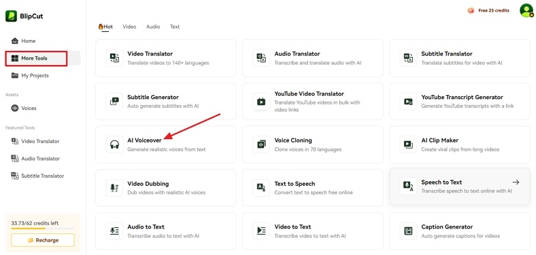Click the AI Voiceover headphones icon
Viewport: 536px width, 255px height.
pyautogui.click(x=114, y=144)
